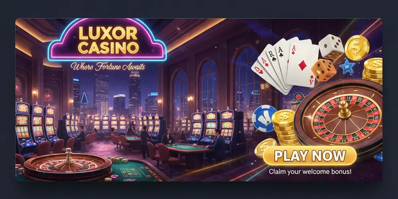This screenshot has width=398, height=199.
Task: Click the Claim your welcome bonus text
Action: (310, 171)
